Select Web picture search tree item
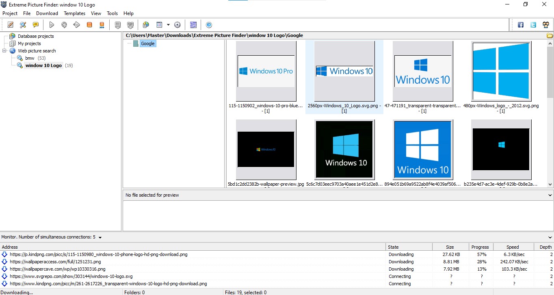Image resolution: width=554 pixels, height=295 pixels. (37, 51)
